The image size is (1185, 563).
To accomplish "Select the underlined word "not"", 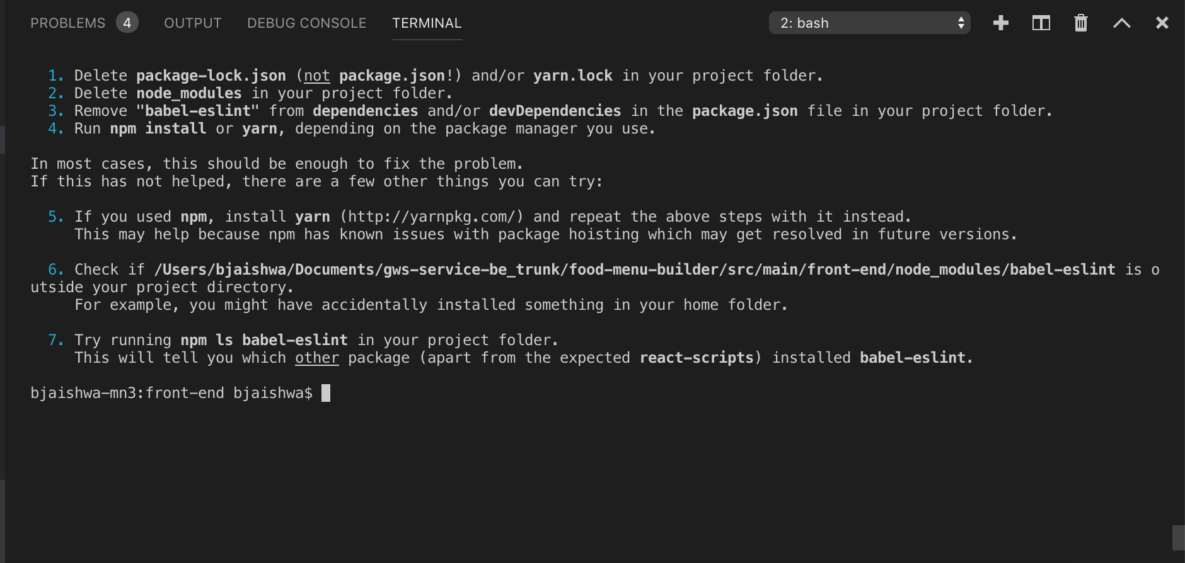I will coord(316,75).
